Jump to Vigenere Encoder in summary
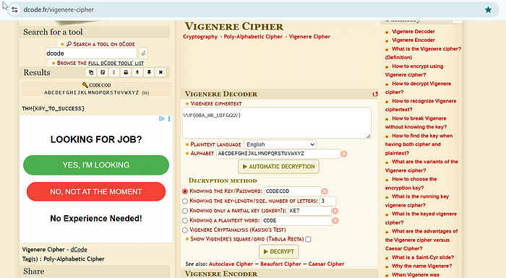Viewport: 506px width, 278px height. [x=413, y=40]
